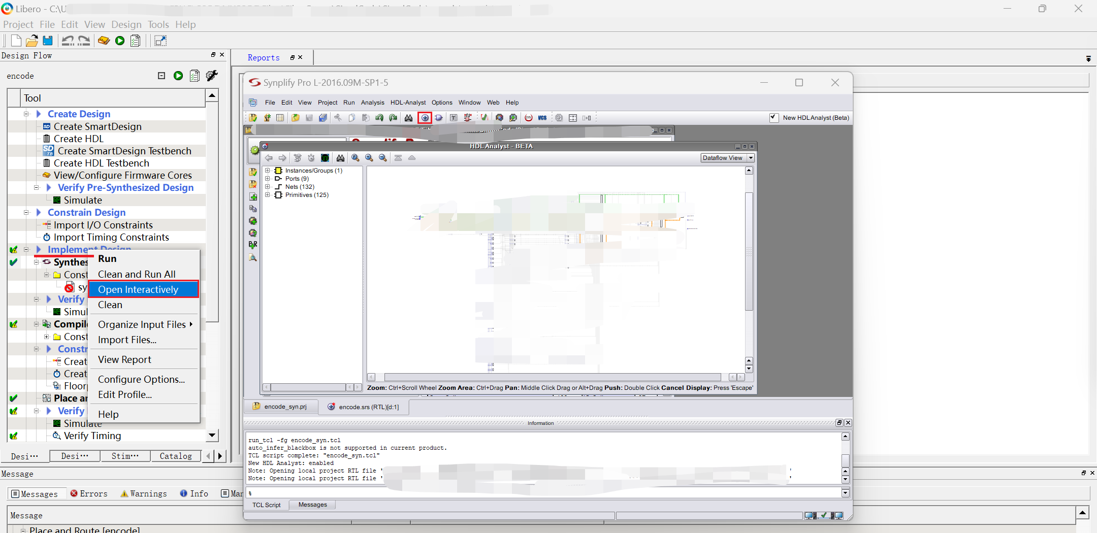The height and width of the screenshot is (533, 1097).
Task: Choose Open Interactively from the context menu
Action: [x=143, y=289]
